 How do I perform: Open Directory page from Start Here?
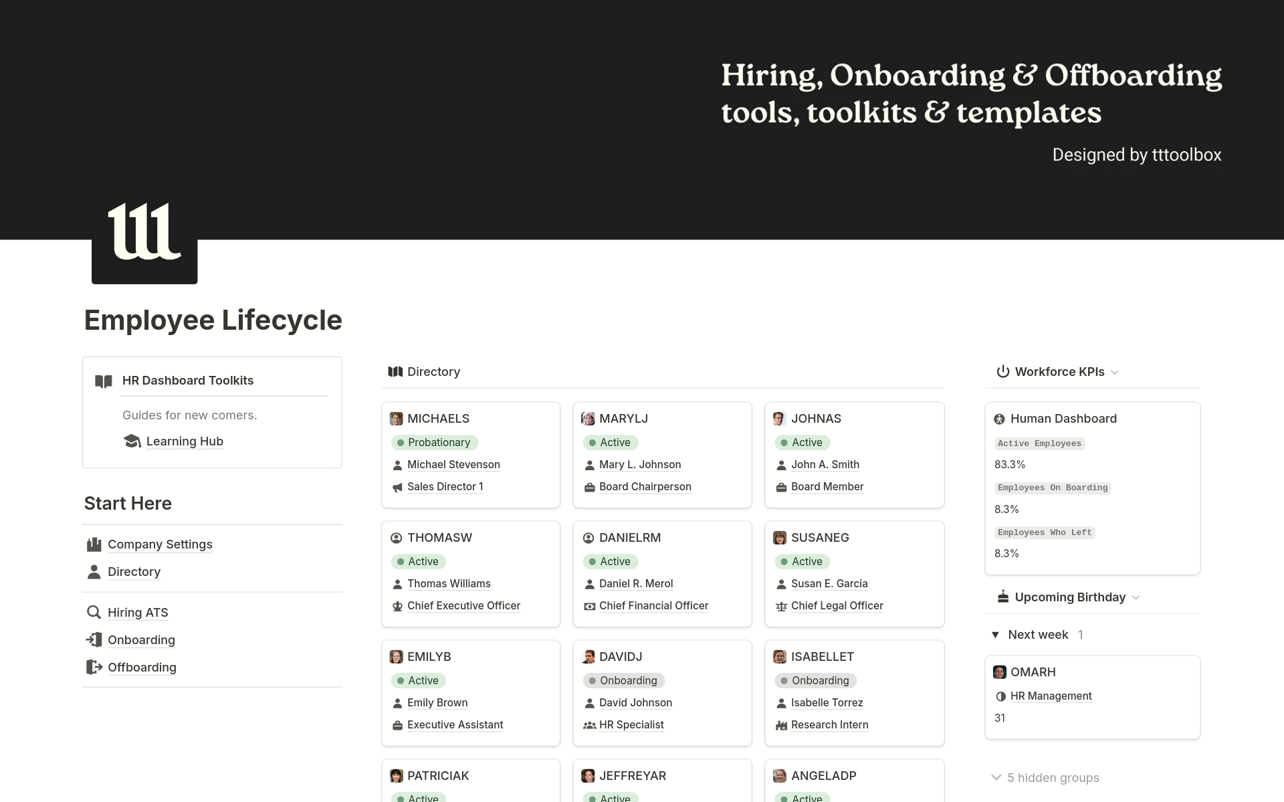[134, 572]
